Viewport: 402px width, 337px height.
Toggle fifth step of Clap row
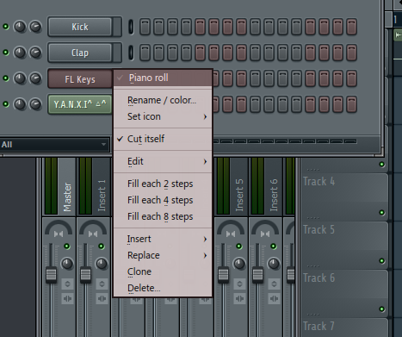(200, 53)
